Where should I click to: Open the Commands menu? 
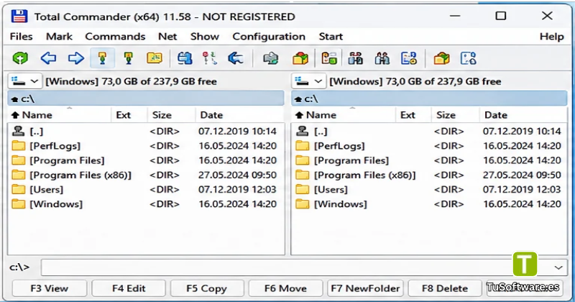[115, 37]
